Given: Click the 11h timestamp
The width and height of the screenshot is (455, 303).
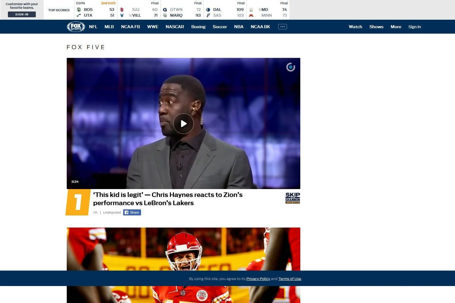Looking at the screenshot, I should [x=95, y=212].
